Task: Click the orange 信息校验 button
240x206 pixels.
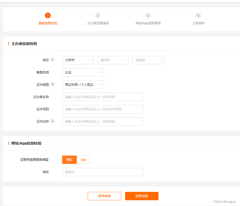Action: point(142,196)
